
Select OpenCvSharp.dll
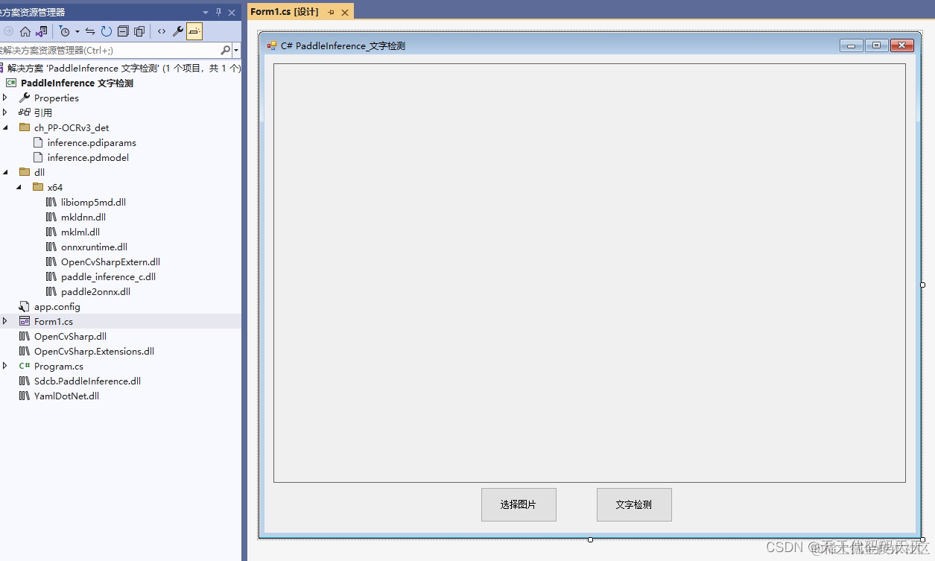click(70, 336)
